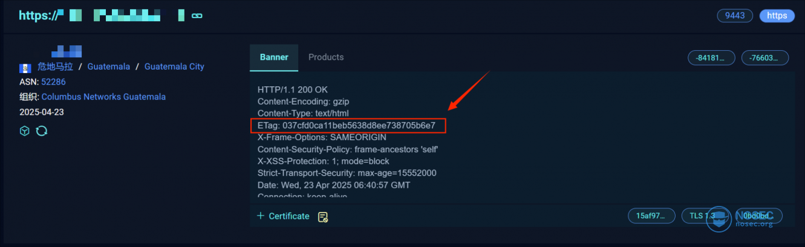Click the highlighted ETag header line

point(348,126)
